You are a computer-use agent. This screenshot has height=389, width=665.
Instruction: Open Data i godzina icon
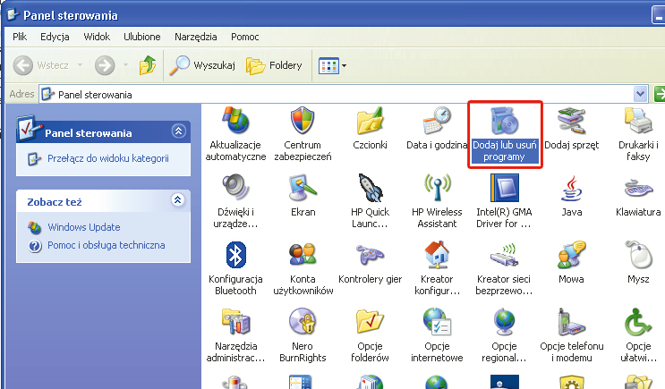pyautogui.click(x=437, y=123)
